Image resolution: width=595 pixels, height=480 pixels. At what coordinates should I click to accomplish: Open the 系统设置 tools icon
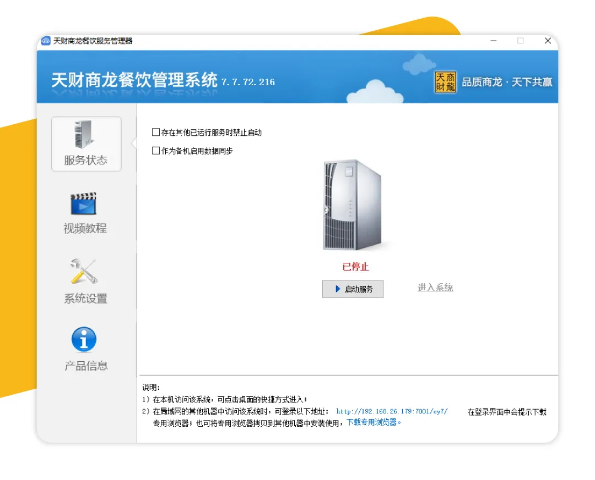(84, 271)
